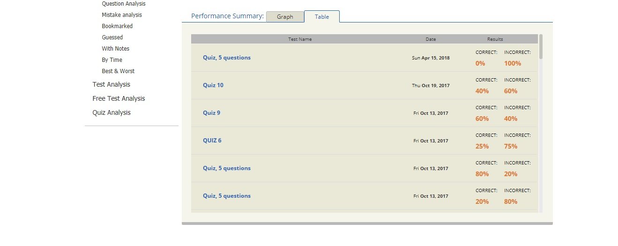The height and width of the screenshot is (246, 618).
Task: Show Guessed questions
Action: pyautogui.click(x=112, y=37)
